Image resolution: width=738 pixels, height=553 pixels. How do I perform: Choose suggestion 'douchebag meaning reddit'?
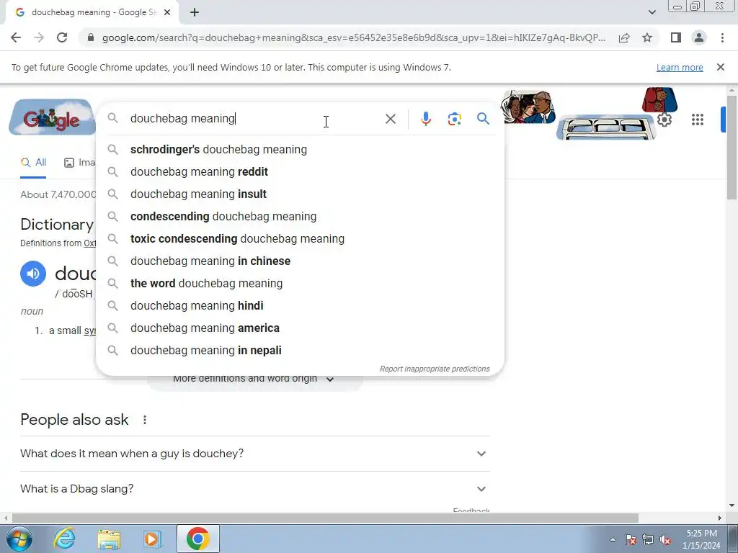point(300,171)
